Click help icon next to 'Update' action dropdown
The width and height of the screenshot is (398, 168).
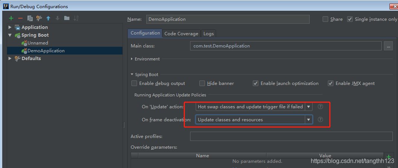tap(320, 106)
